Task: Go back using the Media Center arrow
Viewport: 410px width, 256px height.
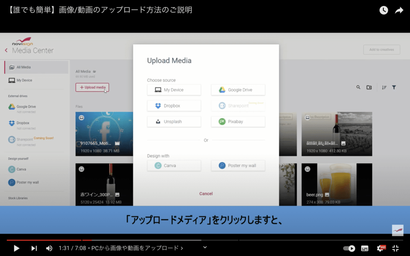Action: pyautogui.click(x=6, y=50)
